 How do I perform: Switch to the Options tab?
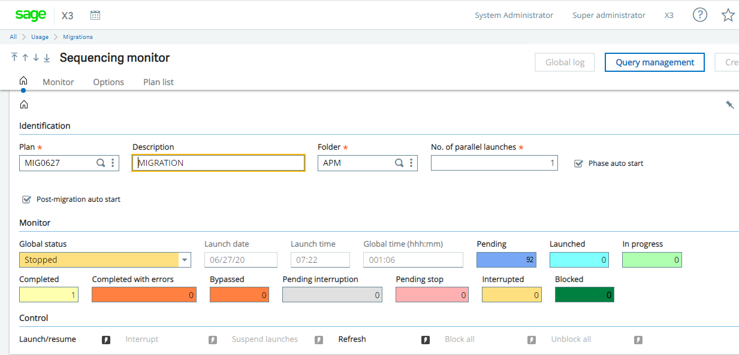click(108, 82)
